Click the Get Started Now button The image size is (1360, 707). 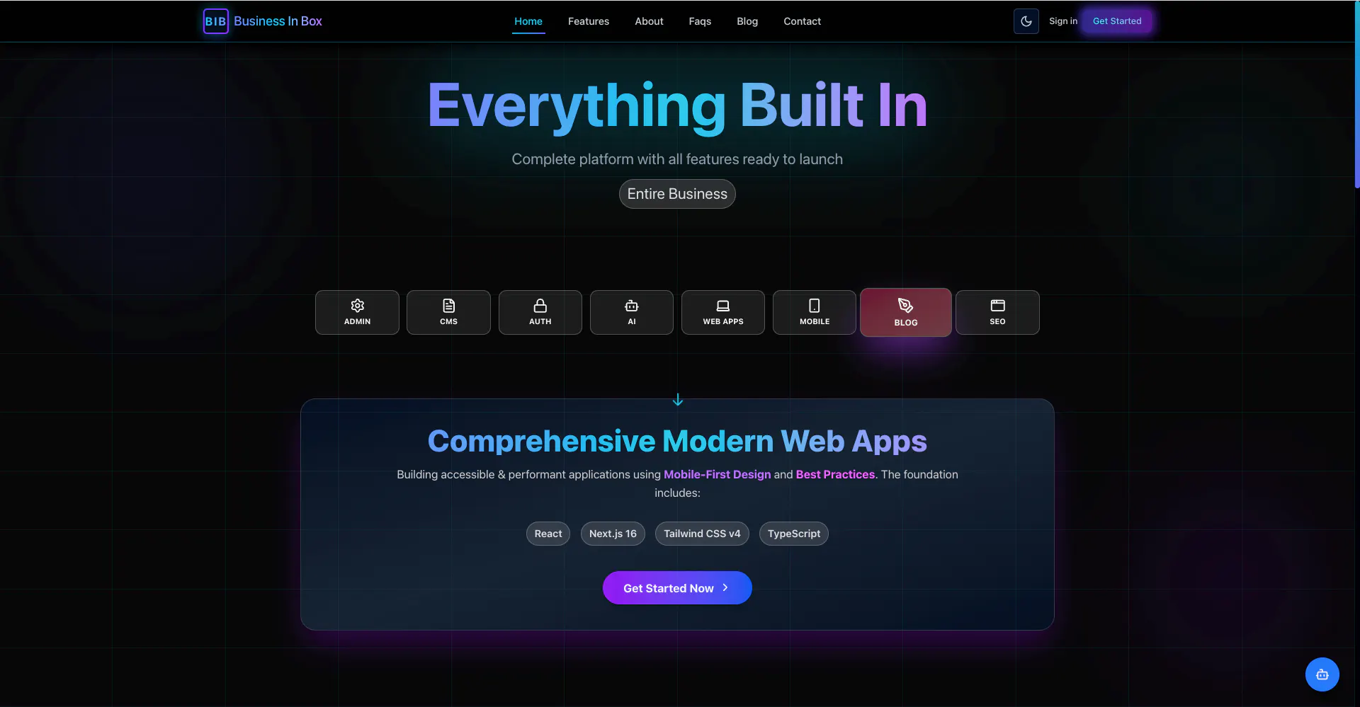(677, 587)
